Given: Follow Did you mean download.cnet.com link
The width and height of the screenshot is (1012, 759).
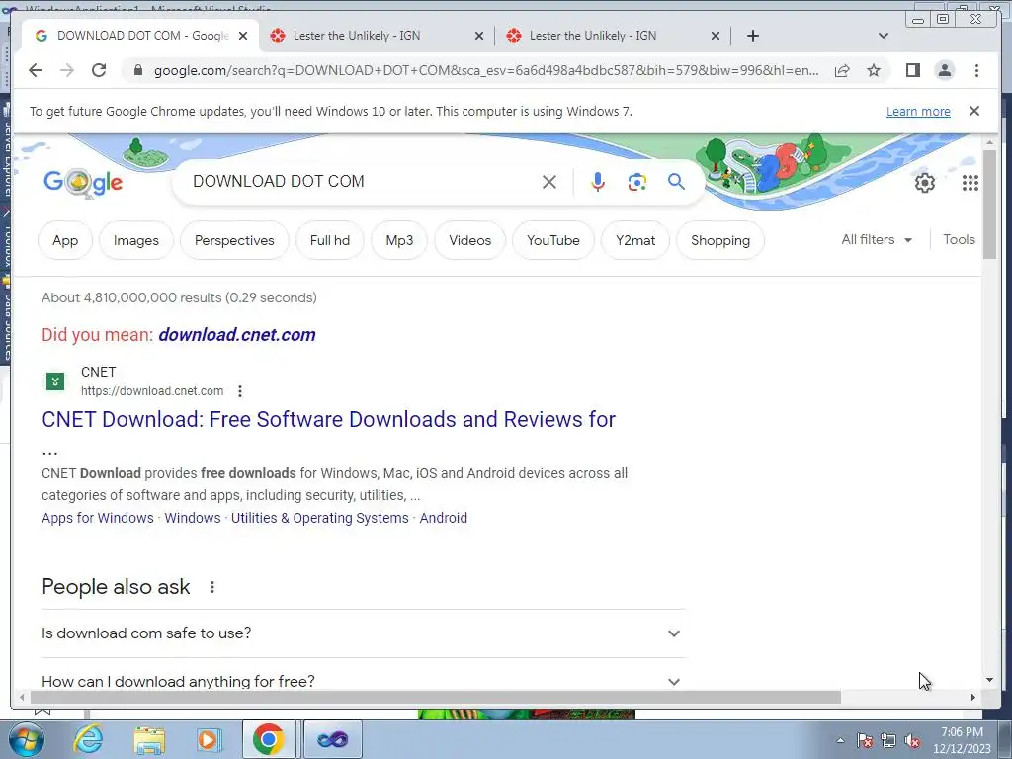Looking at the screenshot, I should pos(237,335).
